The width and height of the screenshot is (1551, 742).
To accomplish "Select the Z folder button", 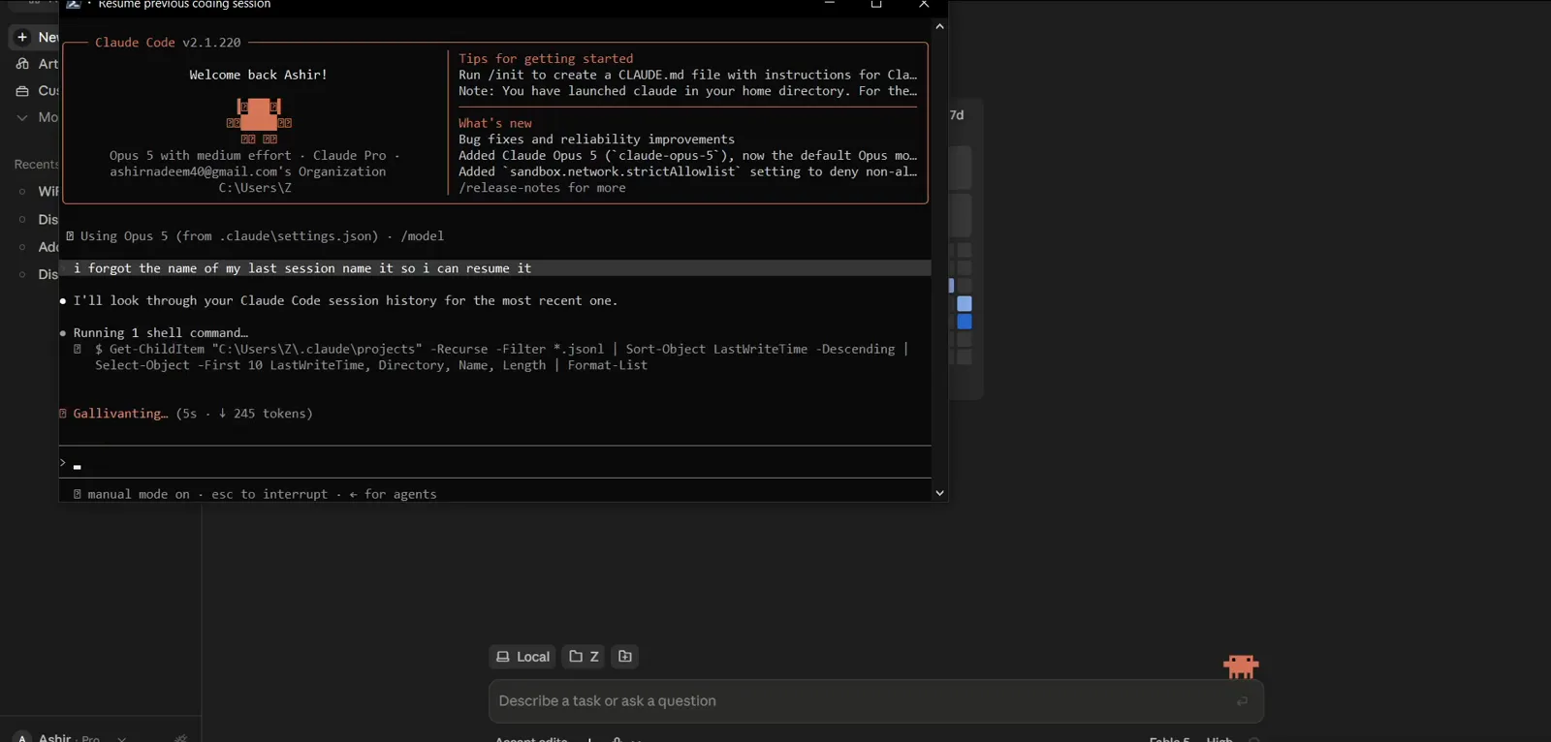I will (584, 657).
